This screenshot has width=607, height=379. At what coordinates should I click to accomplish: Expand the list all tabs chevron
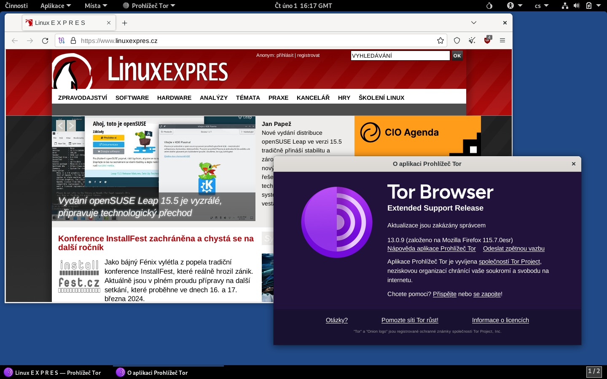coord(474,23)
